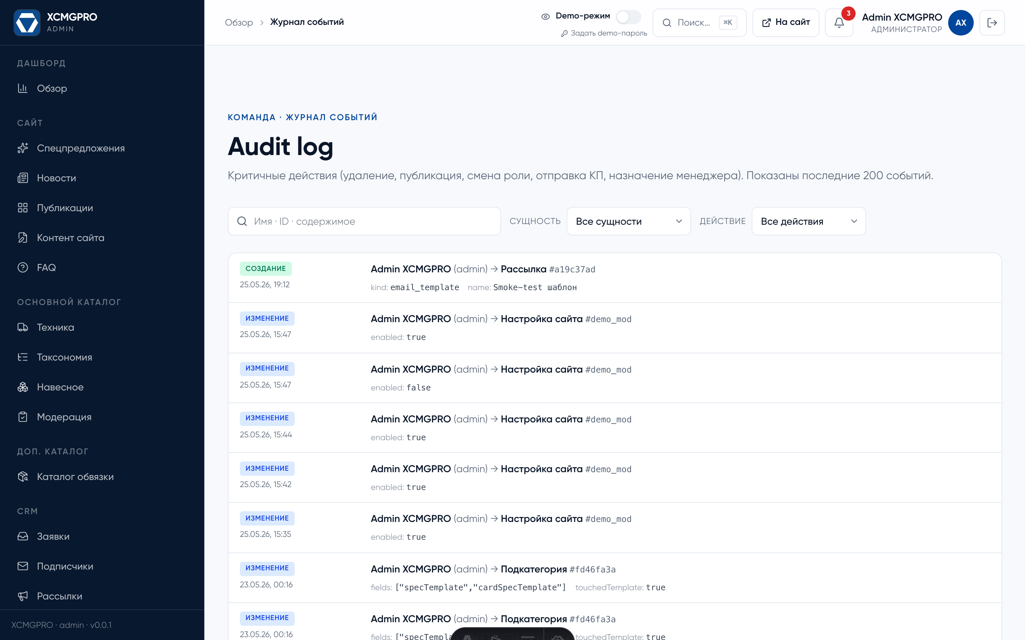Click the Рассылки megaphone icon
This screenshot has width=1025, height=640.
point(23,596)
